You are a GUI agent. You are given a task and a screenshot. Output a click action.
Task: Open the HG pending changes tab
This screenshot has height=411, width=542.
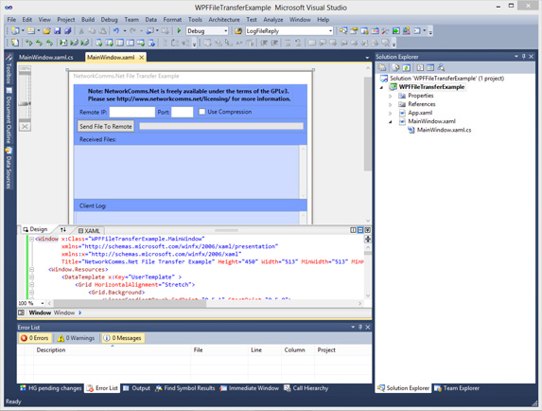click(51, 388)
